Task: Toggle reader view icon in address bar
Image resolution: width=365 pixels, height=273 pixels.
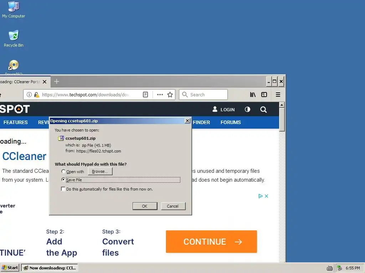Action: point(145,95)
